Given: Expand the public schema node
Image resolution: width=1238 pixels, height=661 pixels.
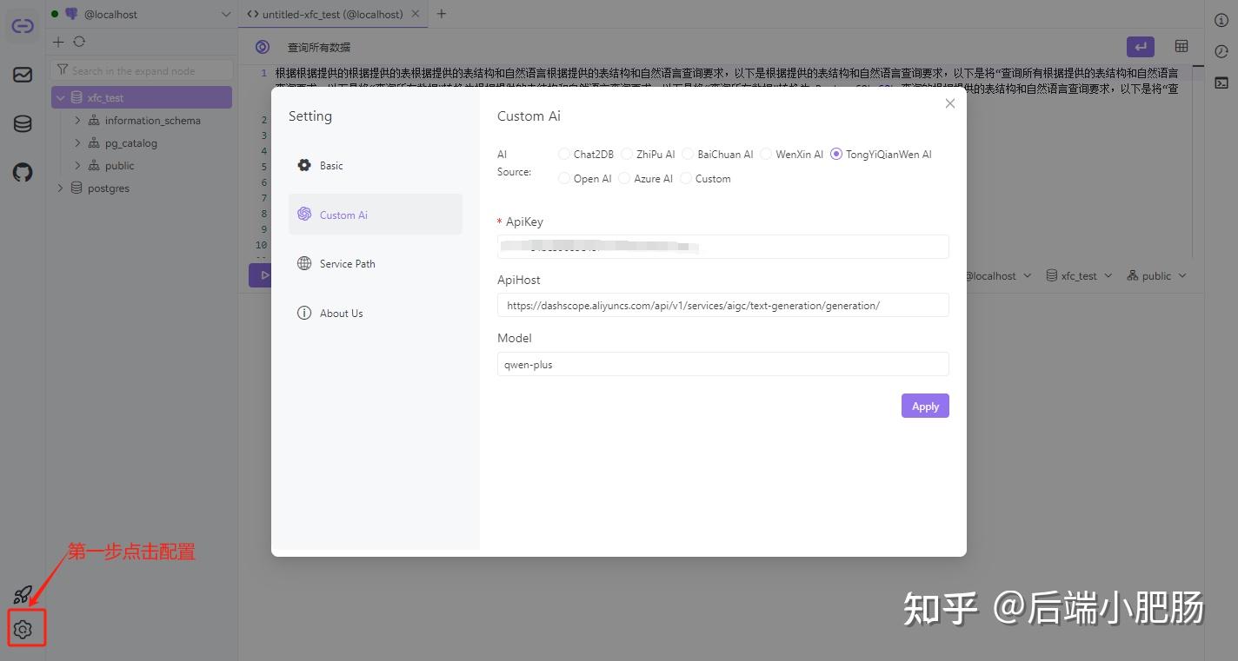Looking at the screenshot, I should click(x=77, y=165).
